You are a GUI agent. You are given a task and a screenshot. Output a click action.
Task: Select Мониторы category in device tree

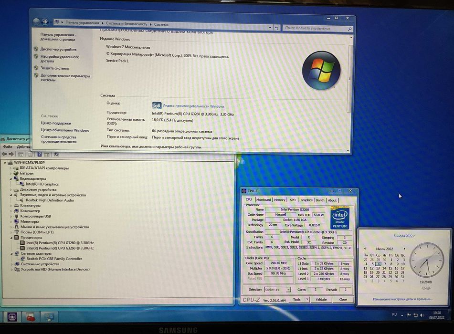(x=30, y=221)
